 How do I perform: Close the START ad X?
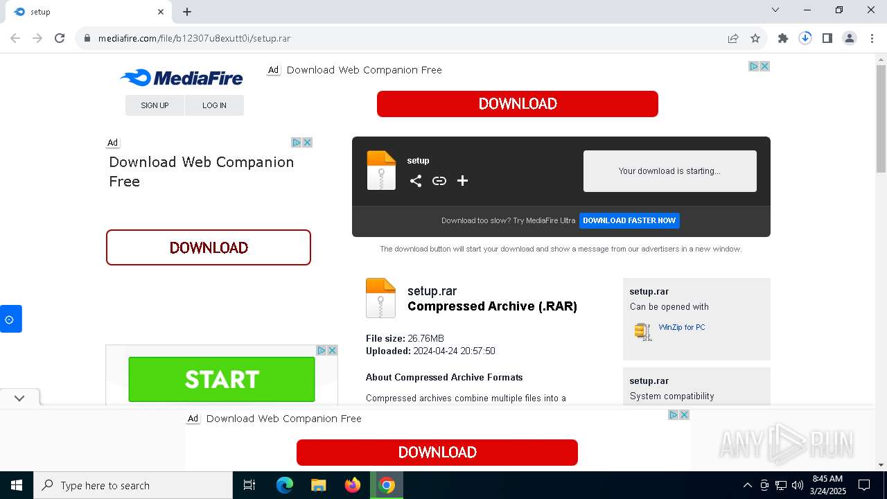point(333,351)
